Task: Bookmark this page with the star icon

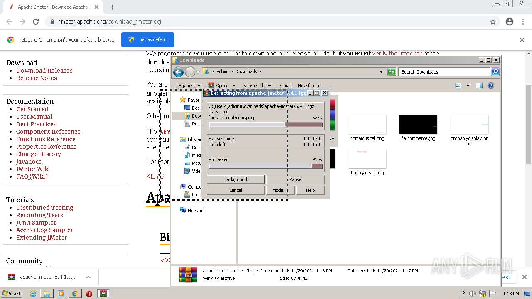Action: pos(493,22)
